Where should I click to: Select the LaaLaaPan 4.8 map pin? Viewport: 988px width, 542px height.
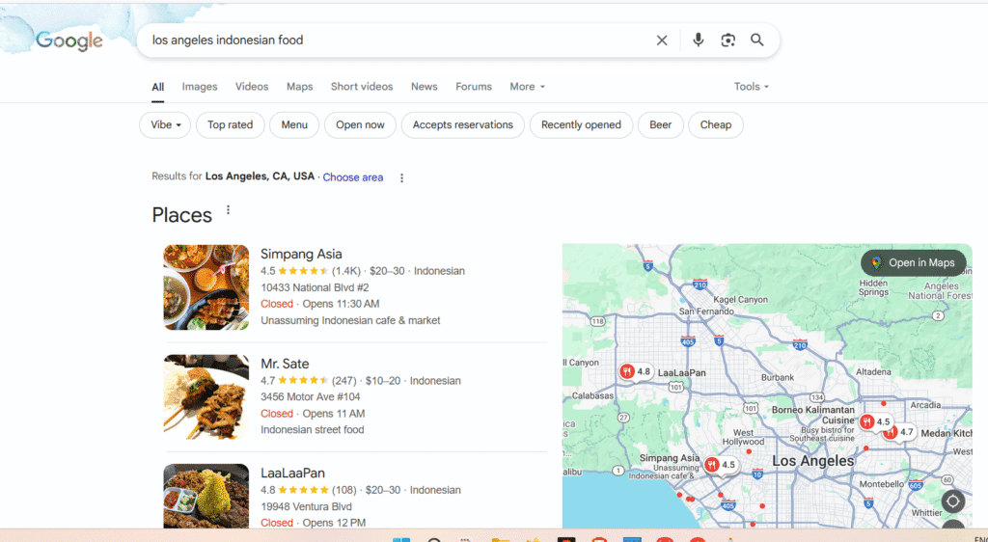(x=636, y=372)
